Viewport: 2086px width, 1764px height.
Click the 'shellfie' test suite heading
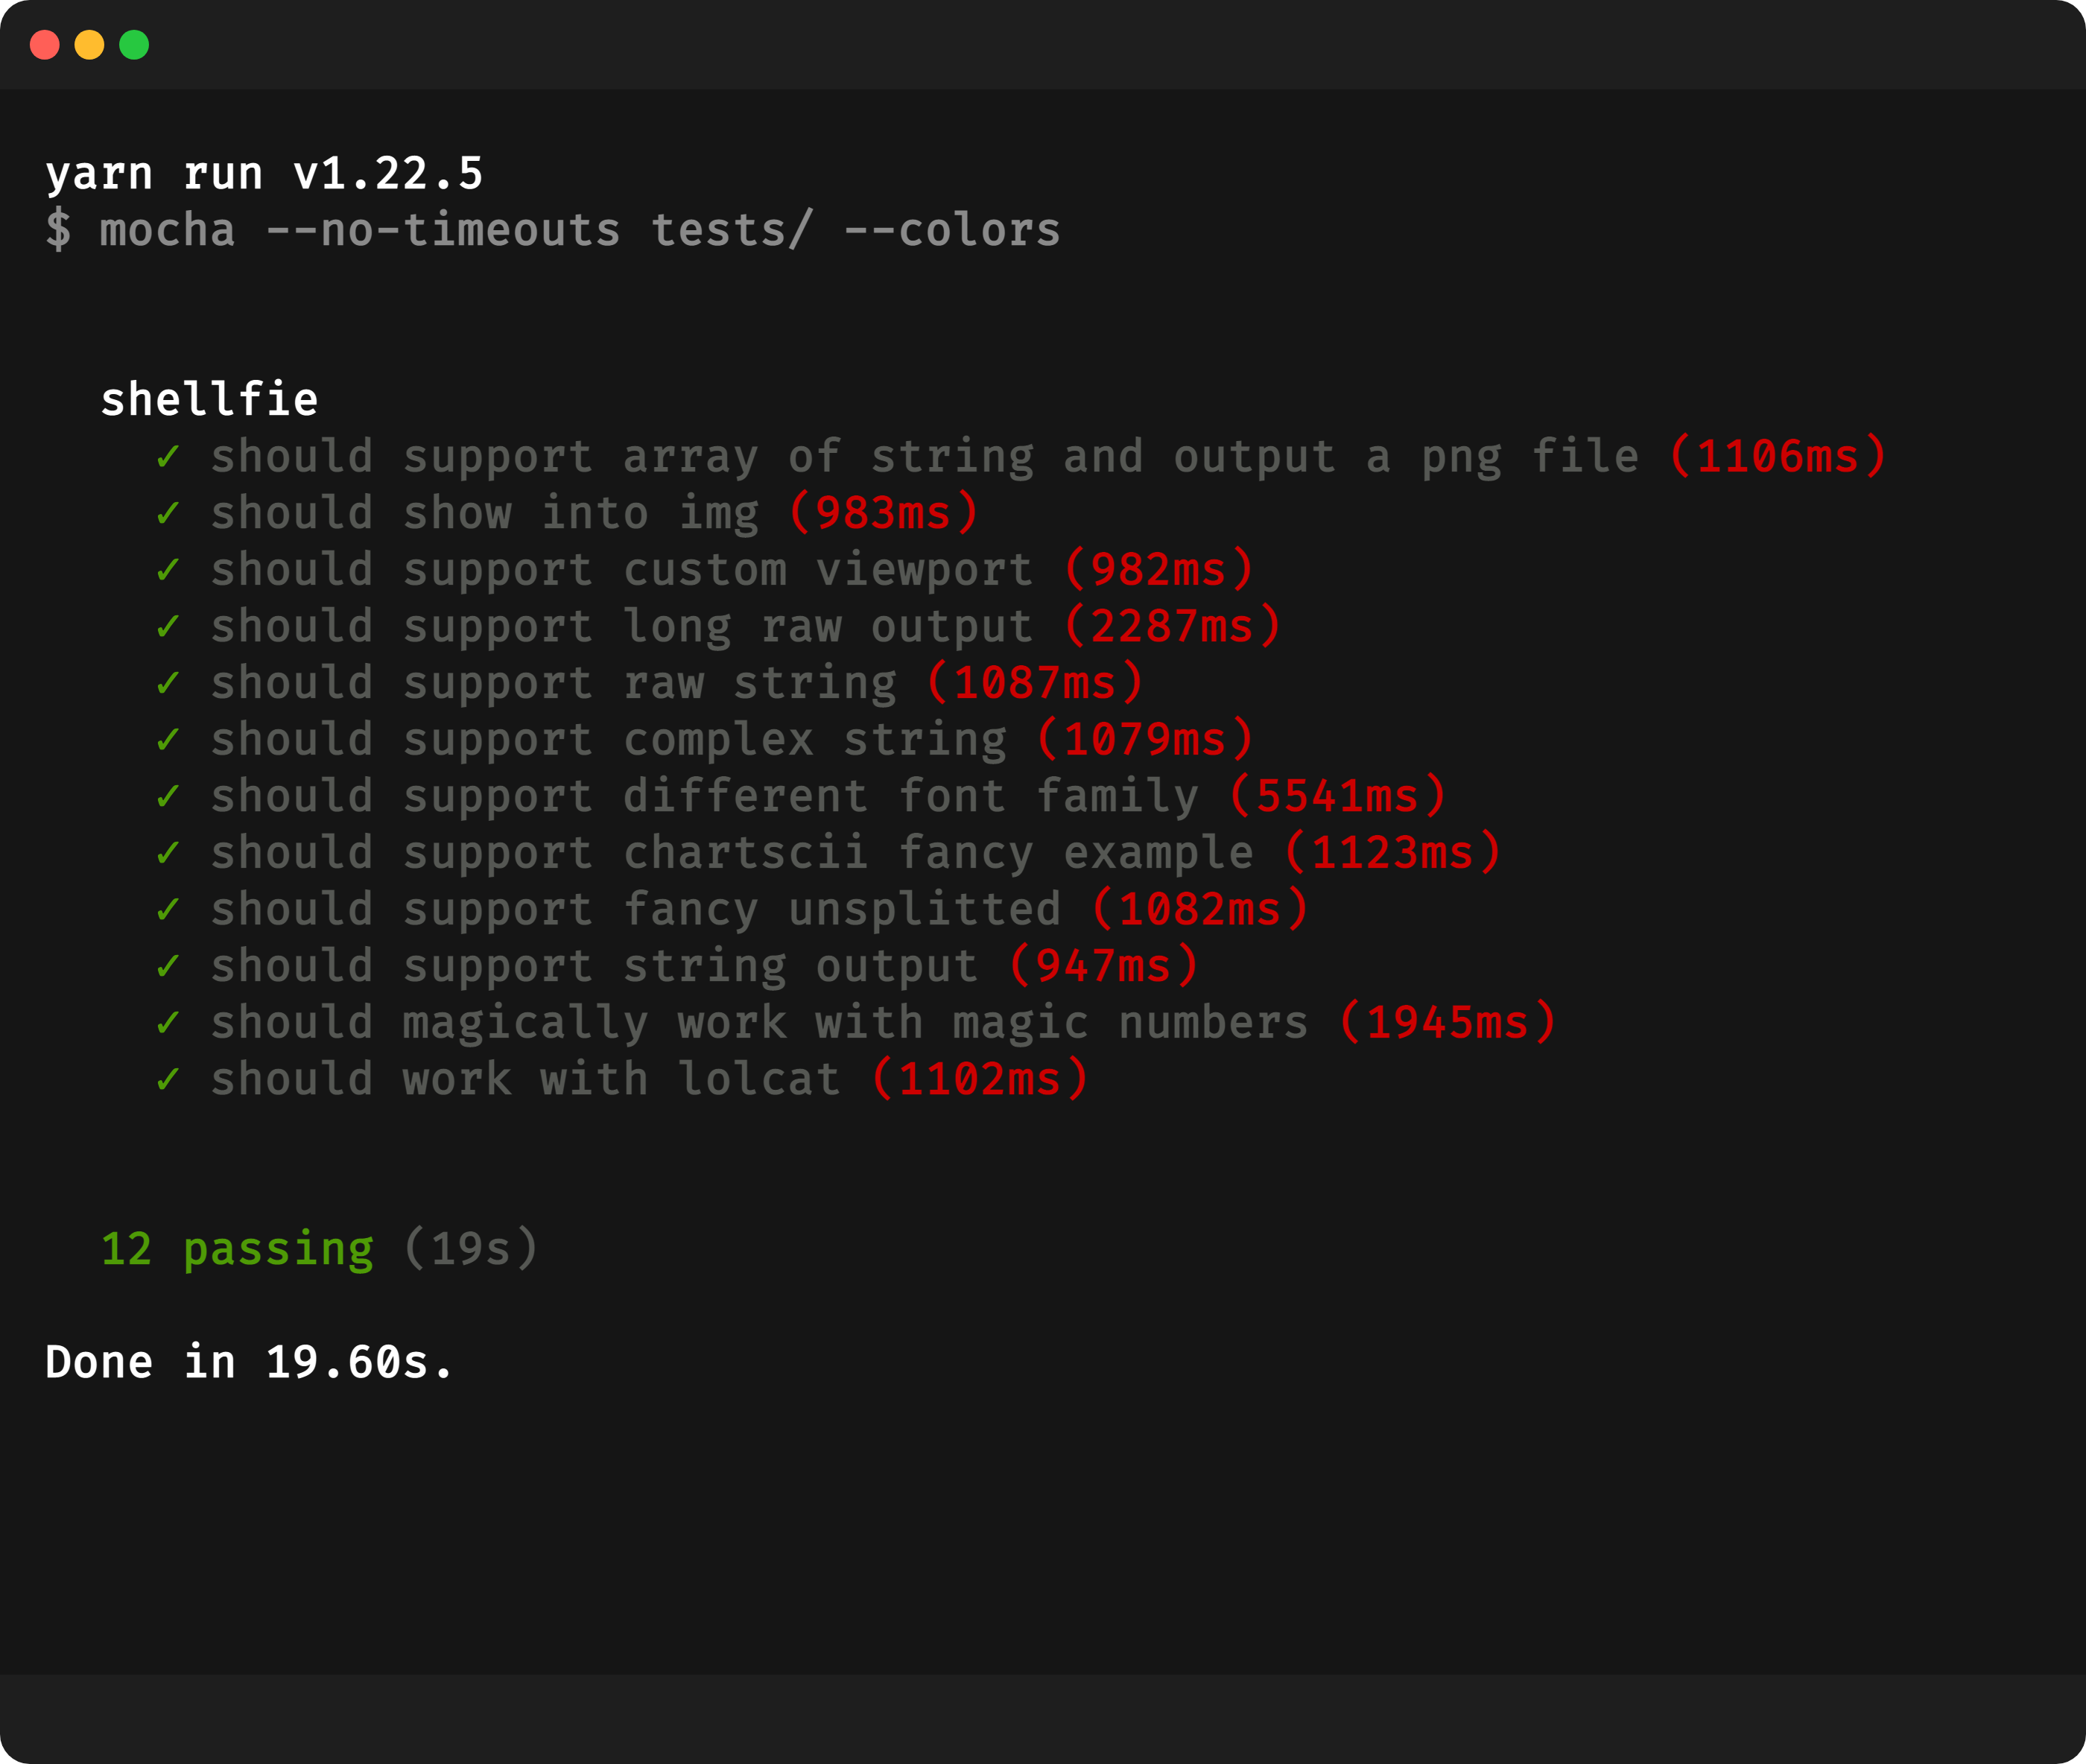click(209, 400)
